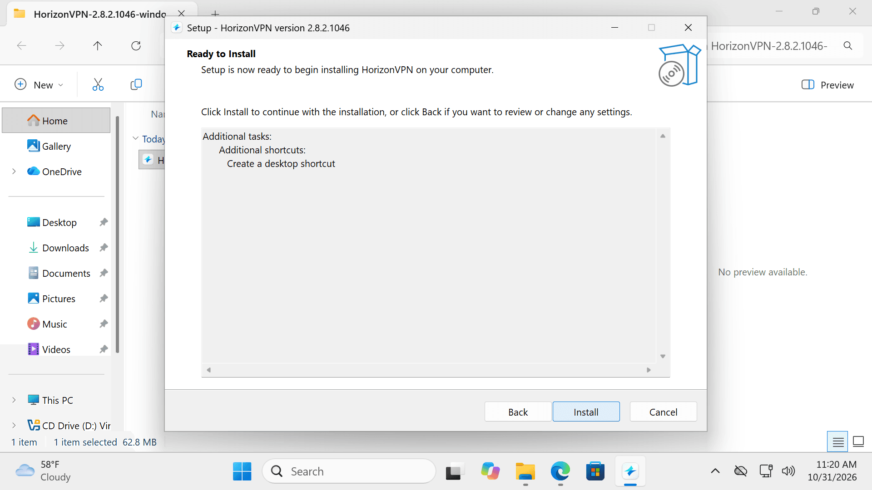This screenshot has width=872, height=490.
Task: Toggle the Preview pane button
Action: [827, 85]
